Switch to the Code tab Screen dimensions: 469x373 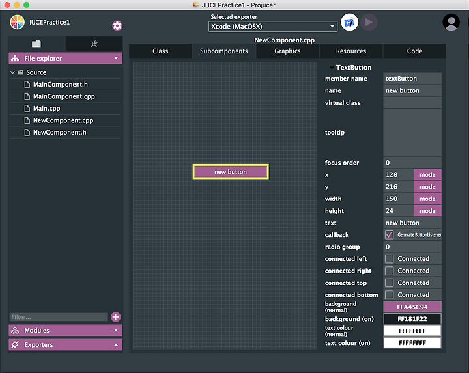[414, 51]
